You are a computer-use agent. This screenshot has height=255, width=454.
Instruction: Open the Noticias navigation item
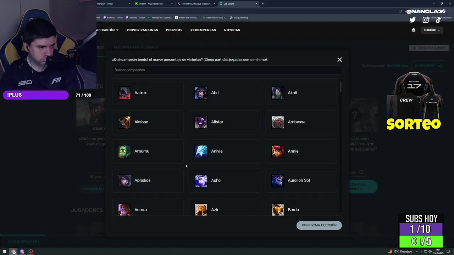(232, 30)
